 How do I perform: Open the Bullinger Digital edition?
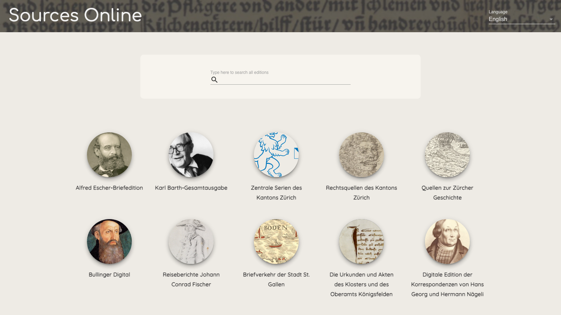coord(109,275)
